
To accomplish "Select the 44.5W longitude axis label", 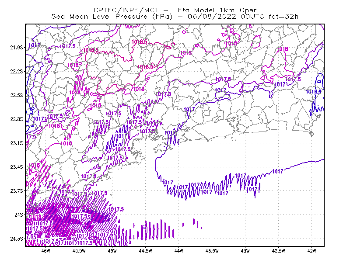I will (x=145, y=251).
